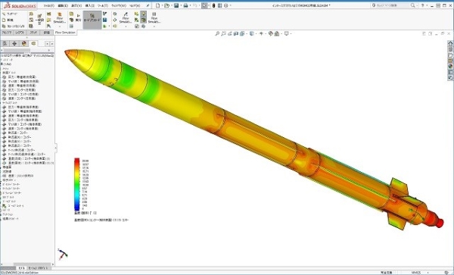Switch to the Flow Simulation ribbon tab
This screenshot has height=275, width=454.
(x=65, y=33)
